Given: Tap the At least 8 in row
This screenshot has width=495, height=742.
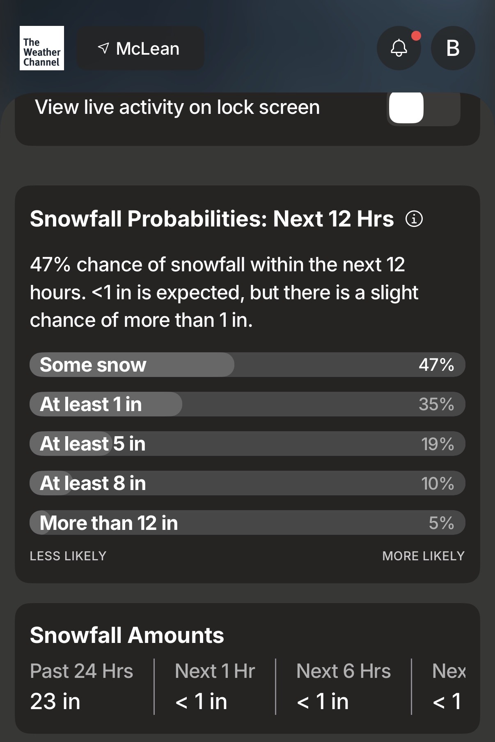Looking at the screenshot, I should click(247, 483).
